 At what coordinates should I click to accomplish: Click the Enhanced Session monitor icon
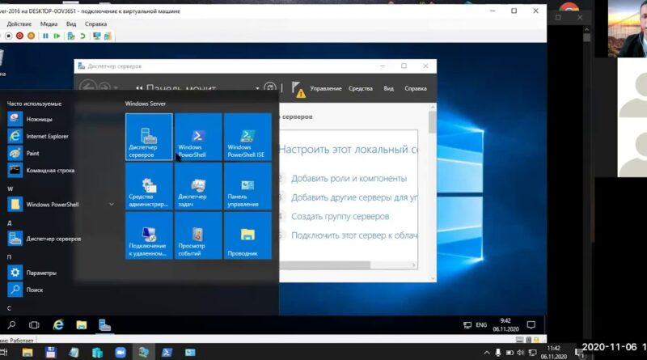[96, 36]
